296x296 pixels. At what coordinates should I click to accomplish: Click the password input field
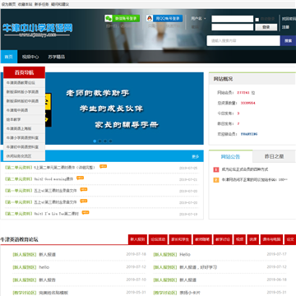coord(233,27)
